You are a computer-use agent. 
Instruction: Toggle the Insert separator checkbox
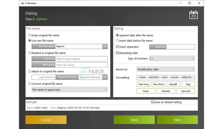coord(117,47)
